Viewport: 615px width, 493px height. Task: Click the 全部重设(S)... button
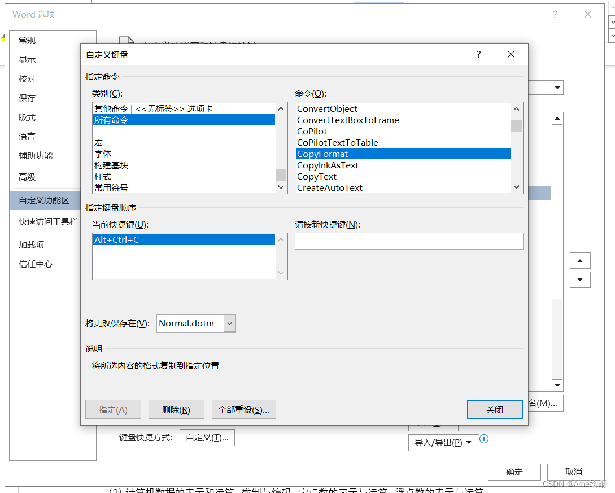coord(243,409)
